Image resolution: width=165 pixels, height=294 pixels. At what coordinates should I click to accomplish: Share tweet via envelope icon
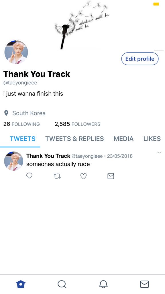111,176
